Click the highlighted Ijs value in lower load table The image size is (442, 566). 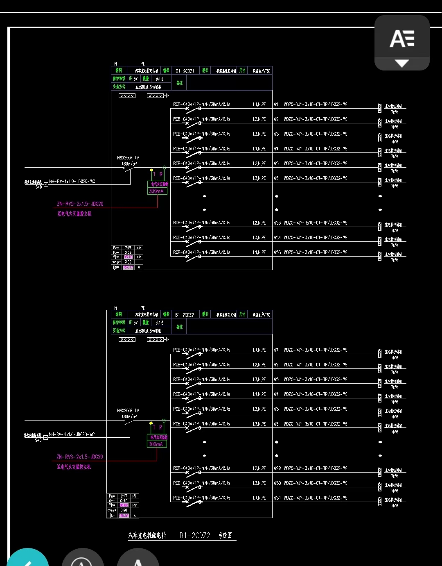124,515
